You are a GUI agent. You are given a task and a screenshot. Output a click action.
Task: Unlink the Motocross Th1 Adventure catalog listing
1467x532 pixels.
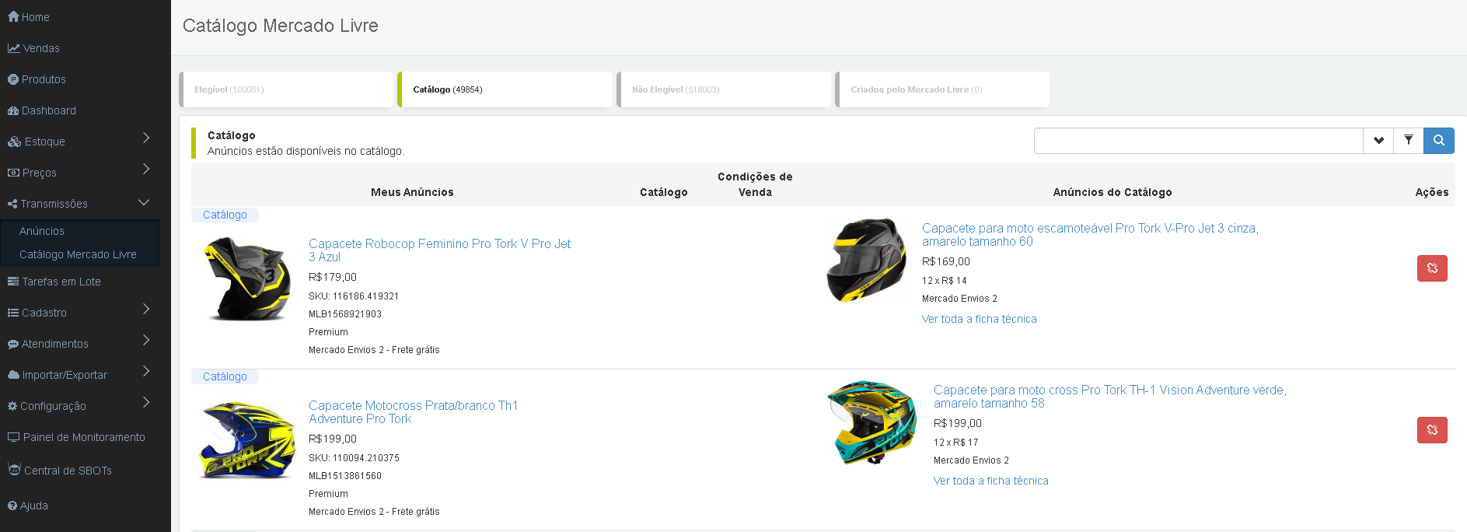click(1432, 430)
